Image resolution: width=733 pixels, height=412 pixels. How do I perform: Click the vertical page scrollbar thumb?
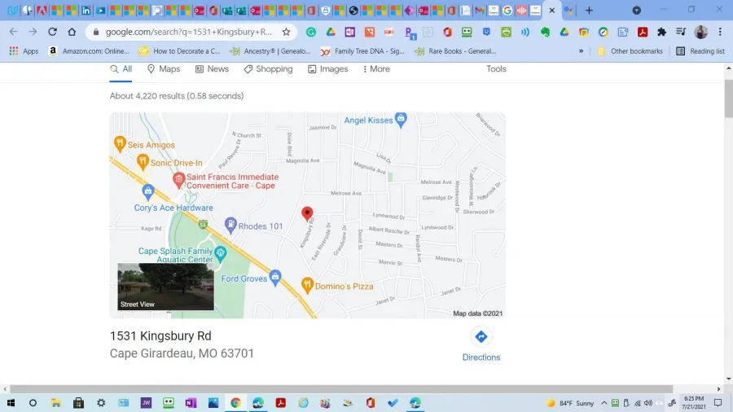[728, 99]
